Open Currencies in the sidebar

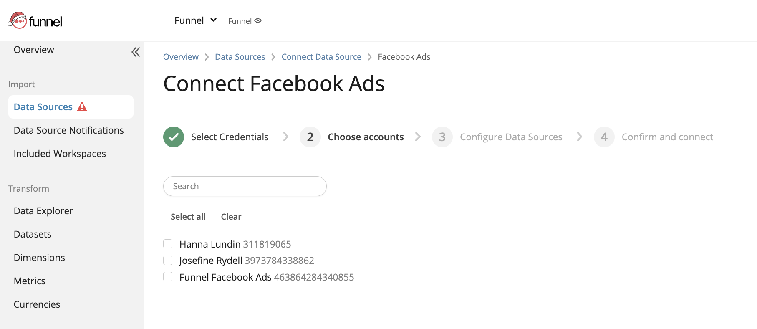coord(37,304)
